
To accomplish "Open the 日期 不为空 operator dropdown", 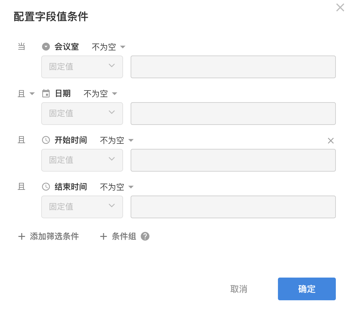I will (100, 94).
